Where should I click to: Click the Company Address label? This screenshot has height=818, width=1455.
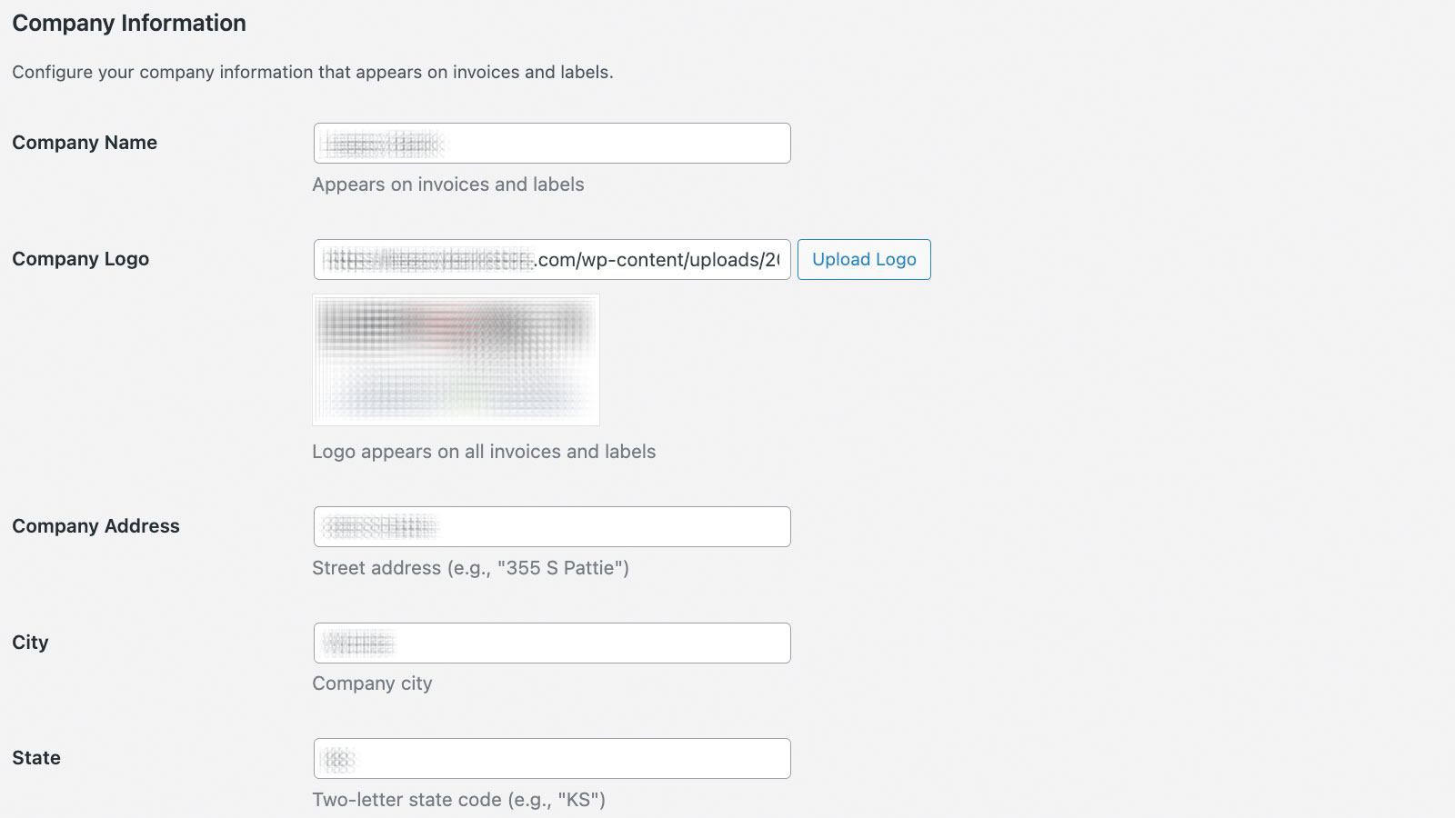[95, 526]
